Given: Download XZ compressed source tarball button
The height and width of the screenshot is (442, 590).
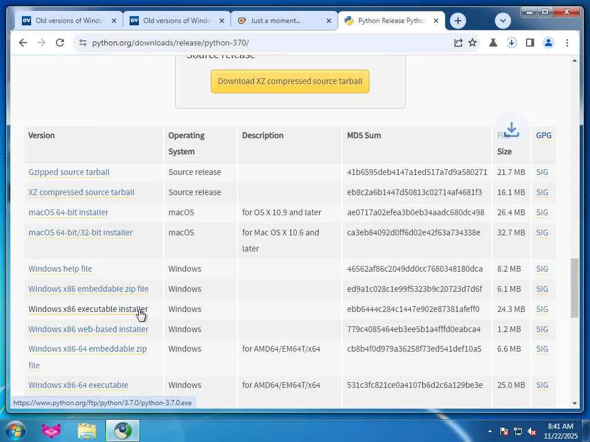Looking at the screenshot, I should click(290, 81).
